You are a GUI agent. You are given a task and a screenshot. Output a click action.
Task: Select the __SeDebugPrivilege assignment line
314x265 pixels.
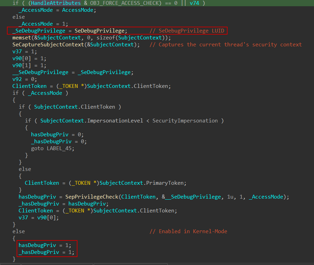pos(73,72)
